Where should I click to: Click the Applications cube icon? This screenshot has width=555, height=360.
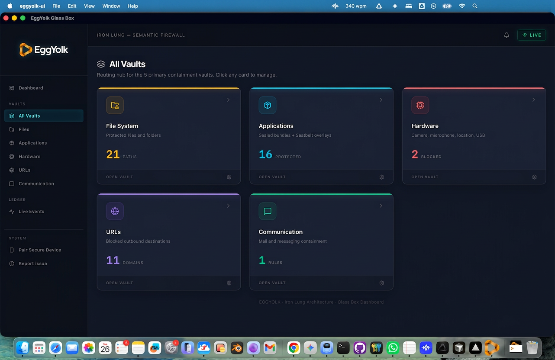tap(268, 105)
